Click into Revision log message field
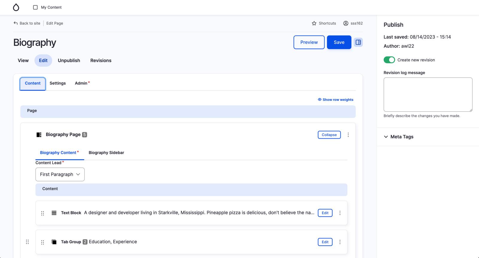The image size is (479, 258). [x=428, y=94]
